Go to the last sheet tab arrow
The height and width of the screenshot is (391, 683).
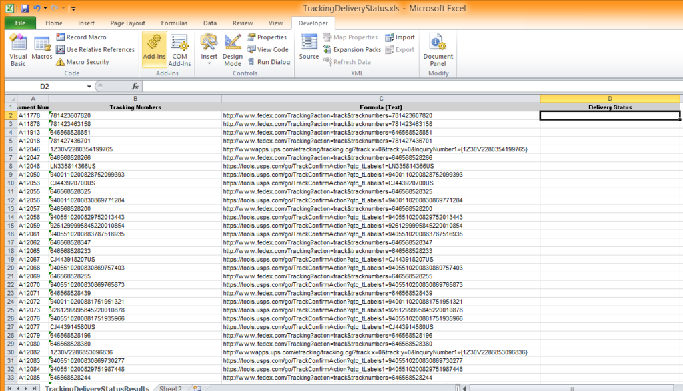(x=34, y=388)
